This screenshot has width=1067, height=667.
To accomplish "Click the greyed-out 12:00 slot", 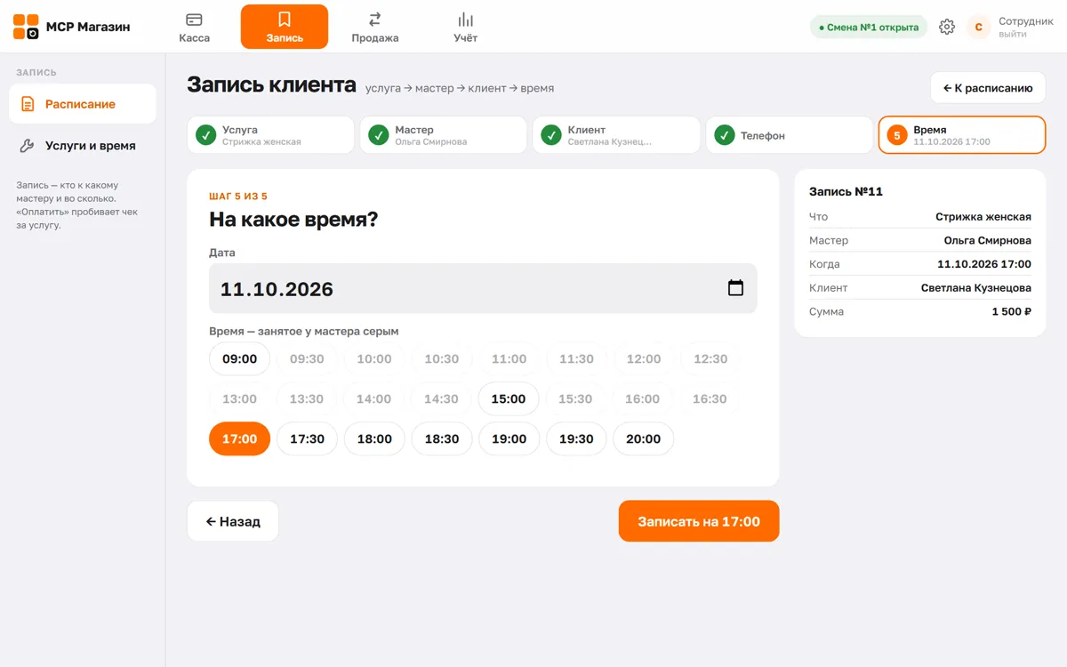I will 644,359.
